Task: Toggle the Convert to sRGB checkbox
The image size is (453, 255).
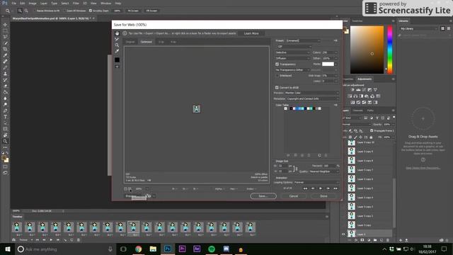Action: tap(277, 87)
